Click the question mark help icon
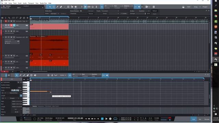Viewport: 219px width, 123px height. pos(82,7)
